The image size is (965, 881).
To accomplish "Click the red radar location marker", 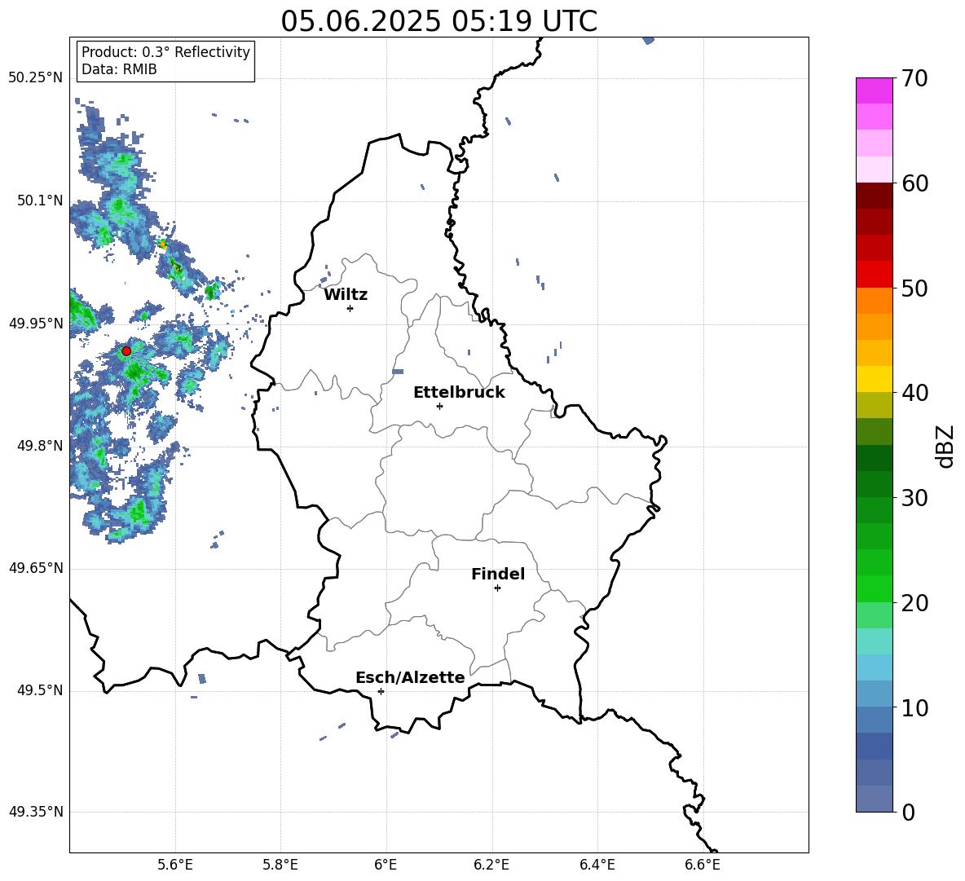I will (126, 350).
